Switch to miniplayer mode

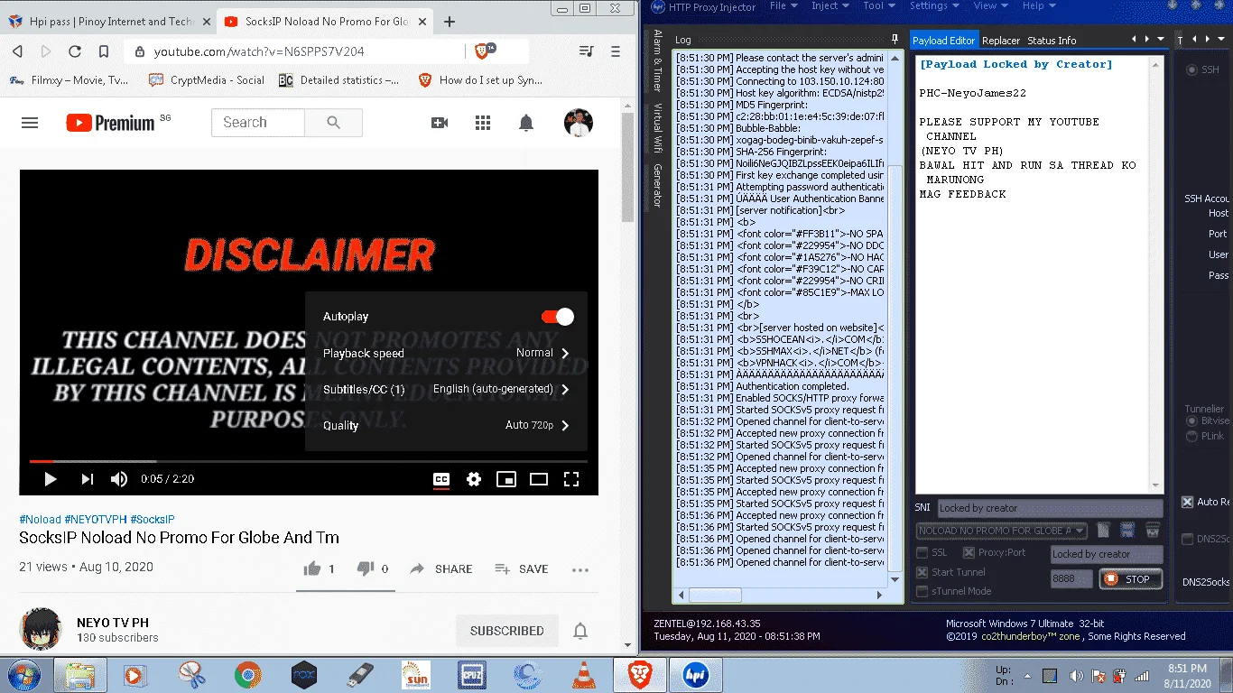[506, 479]
